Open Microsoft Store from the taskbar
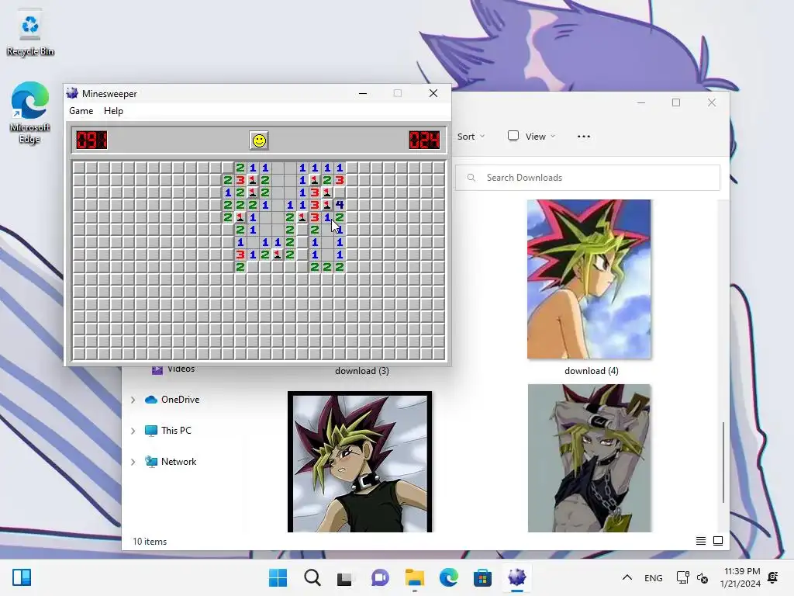 pos(482,577)
